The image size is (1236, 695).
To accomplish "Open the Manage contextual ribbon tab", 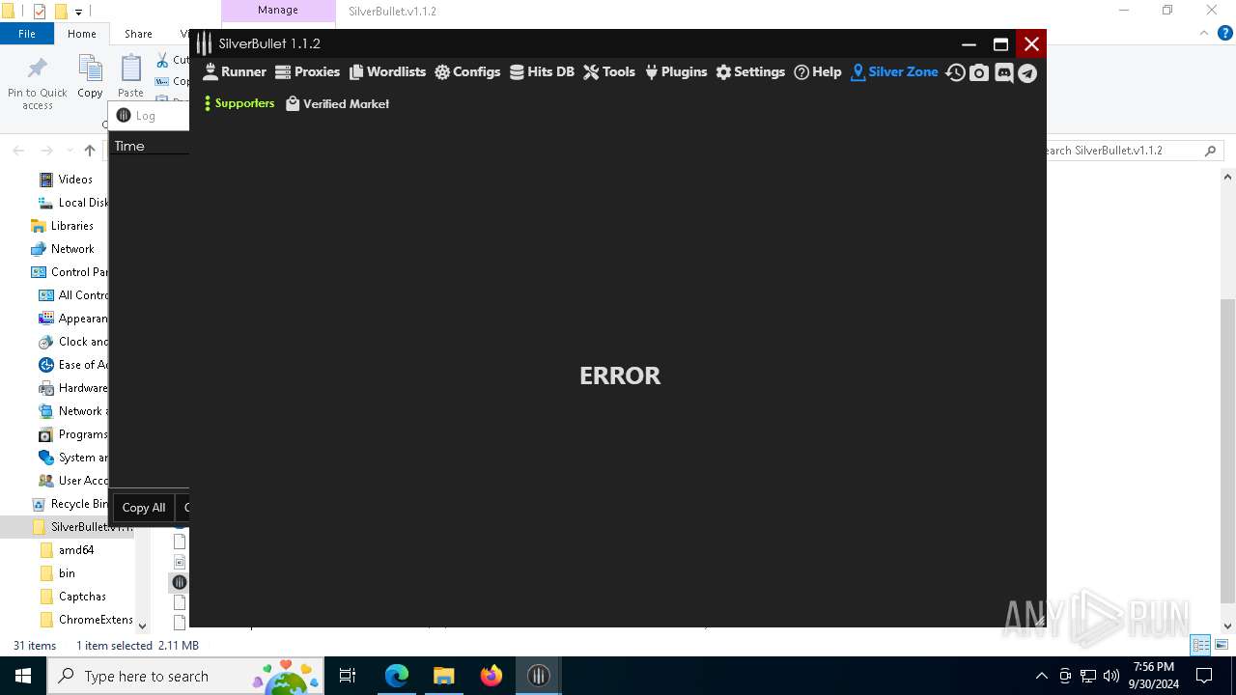I will 278,10.
